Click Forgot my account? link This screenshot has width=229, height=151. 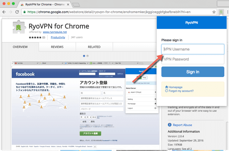[181, 91]
